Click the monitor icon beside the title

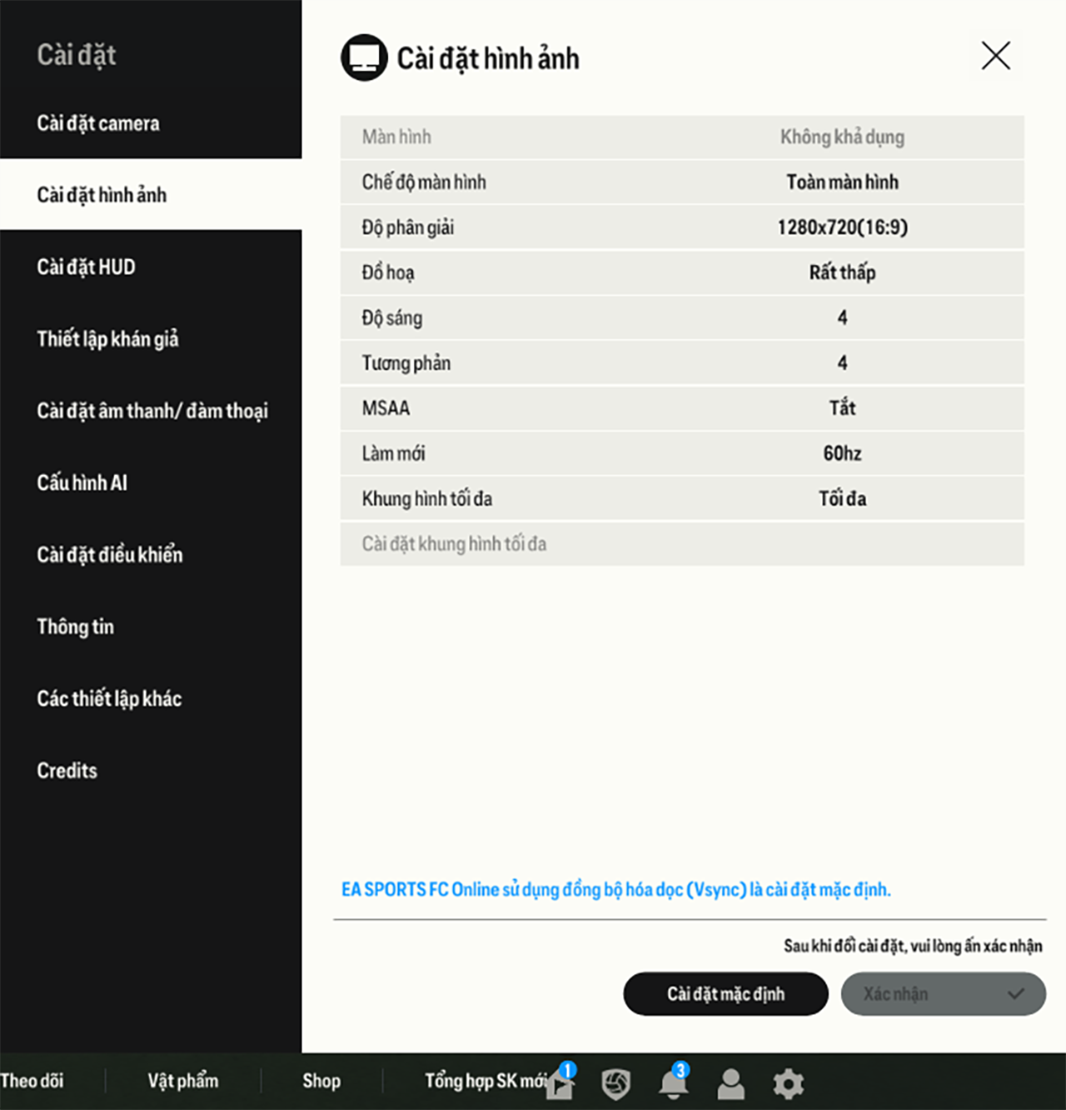pyautogui.click(x=364, y=57)
